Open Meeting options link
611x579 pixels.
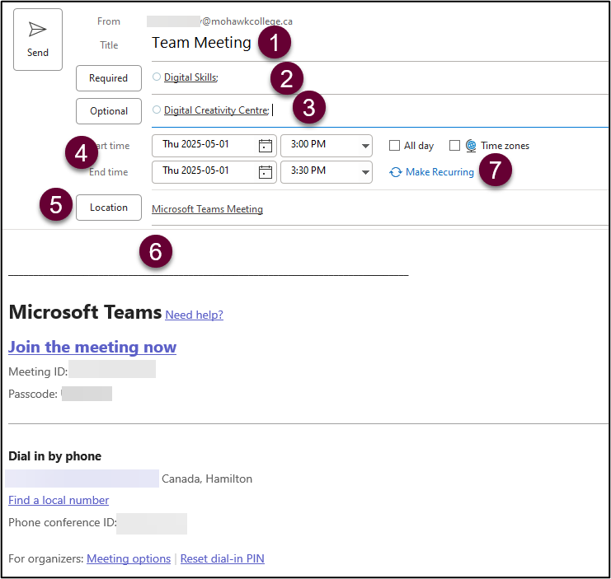[x=129, y=558]
